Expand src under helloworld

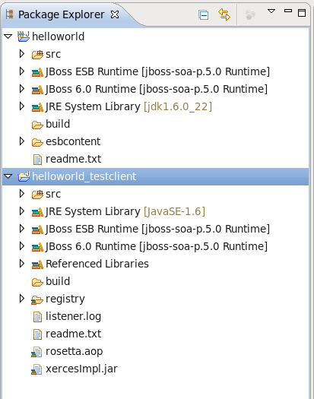(22, 54)
